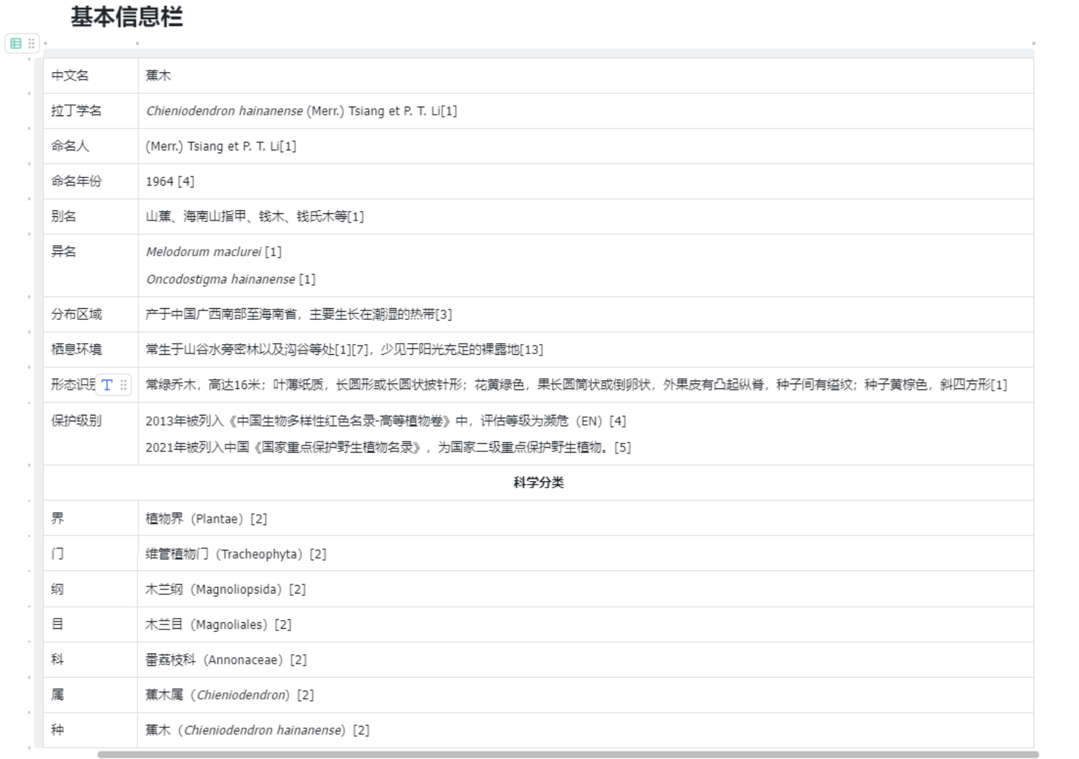The width and height of the screenshot is (1079, 759).
Task: Select the 分布区域 label cell
Action: [x=91, y=314]
